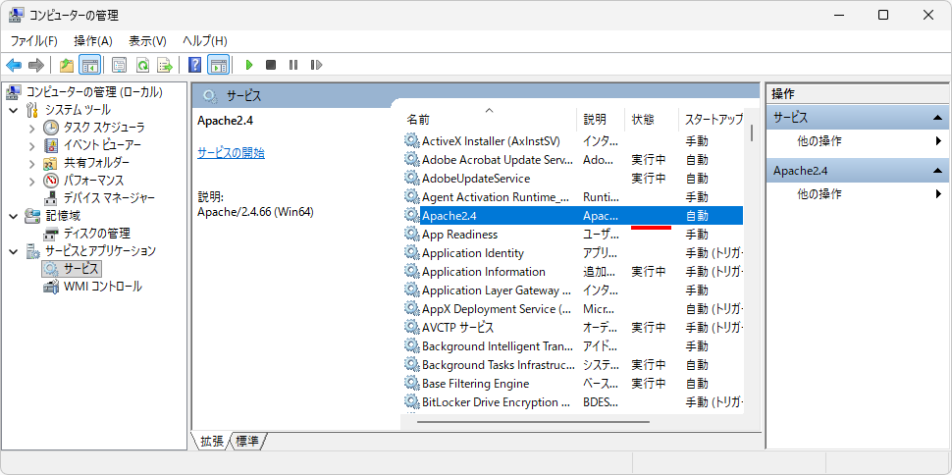Select the Agent Activation Runtime service
This screenshot has width=952, height=475.
pos(572,197)
